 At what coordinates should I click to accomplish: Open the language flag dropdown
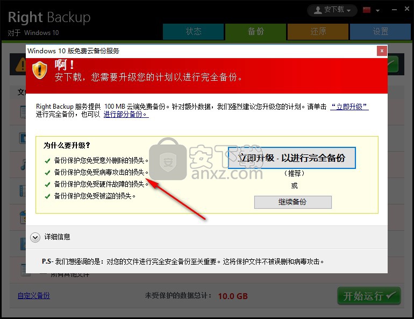(378, 11)
